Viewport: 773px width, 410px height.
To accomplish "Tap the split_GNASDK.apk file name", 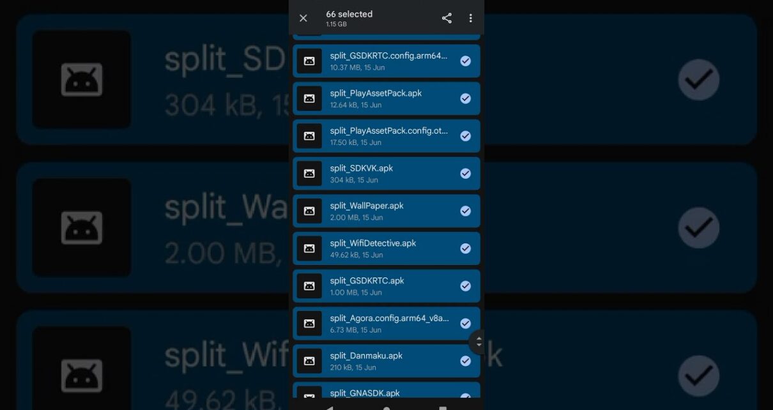I will 365,393.
